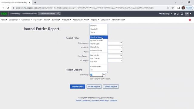Click the Email Report button

click(x=111, y=87)
